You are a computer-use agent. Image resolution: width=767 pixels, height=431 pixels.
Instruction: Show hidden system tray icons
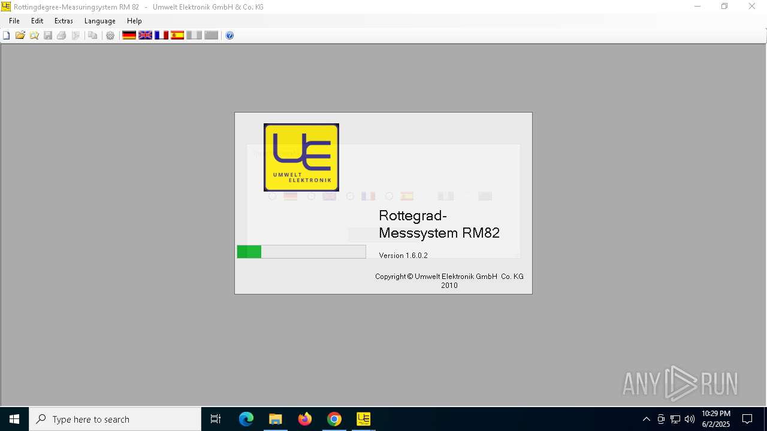(646, 419)
